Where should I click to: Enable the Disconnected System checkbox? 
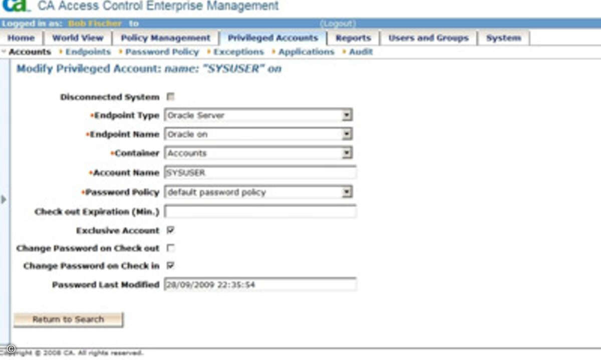coord(171,97)
